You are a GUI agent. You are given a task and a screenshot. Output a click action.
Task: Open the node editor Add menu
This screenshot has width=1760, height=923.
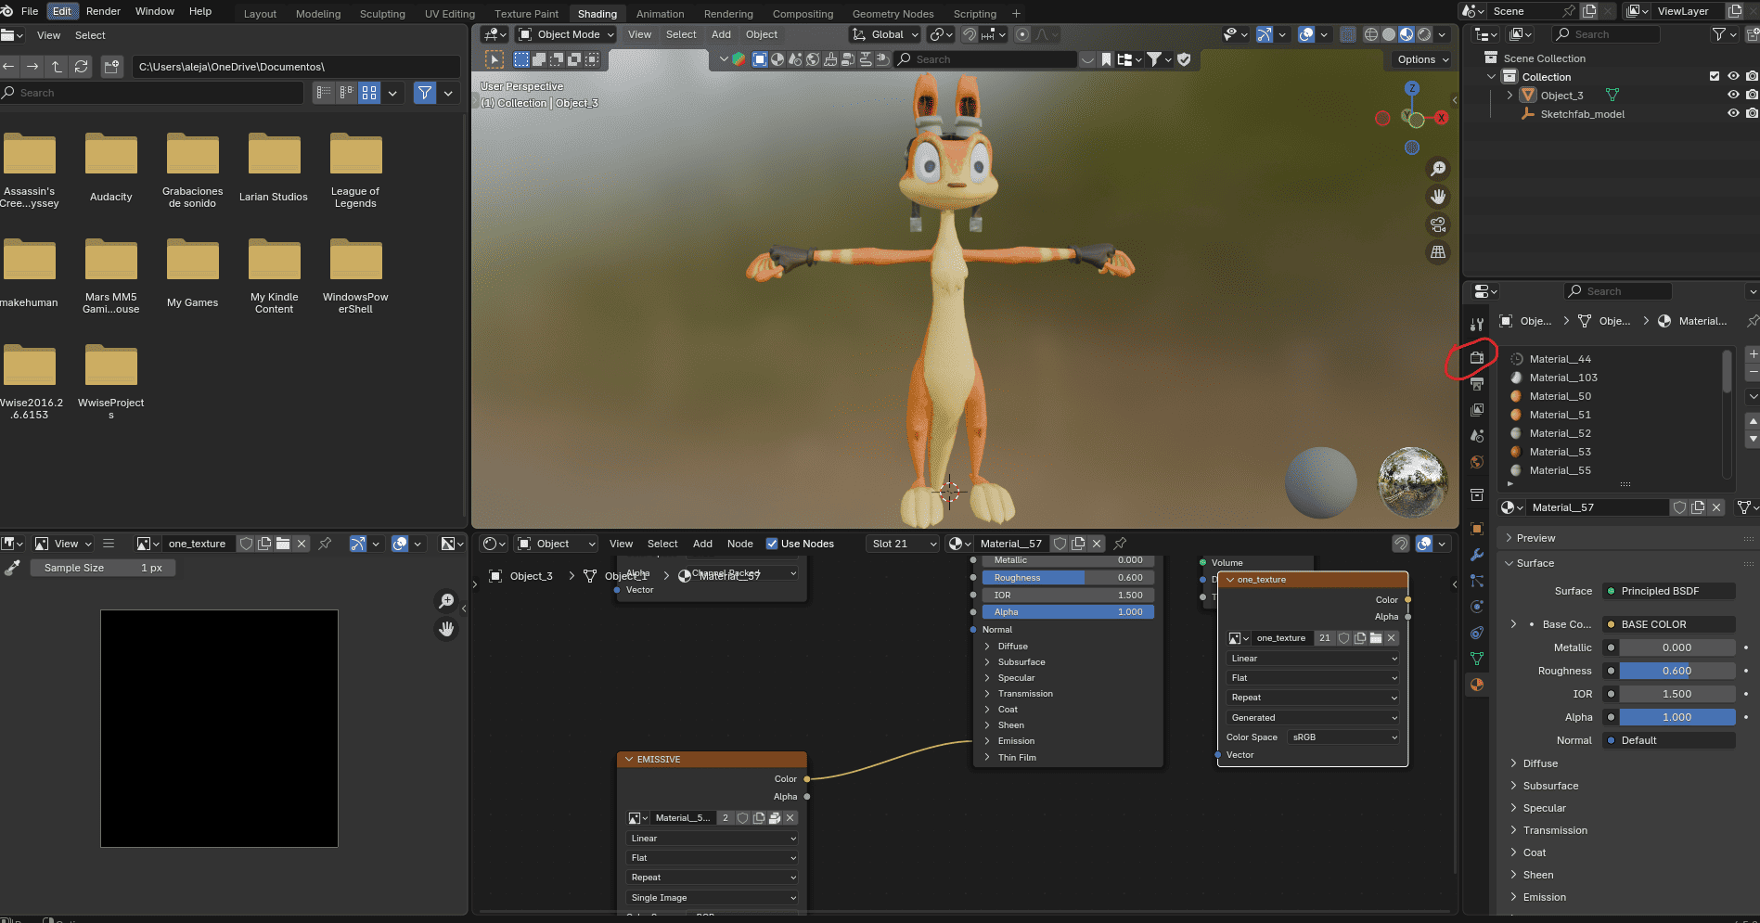tap(702, 544)
